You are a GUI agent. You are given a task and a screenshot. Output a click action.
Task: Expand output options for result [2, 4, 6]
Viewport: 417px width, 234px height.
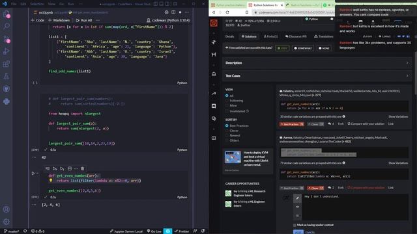[34, 205]
